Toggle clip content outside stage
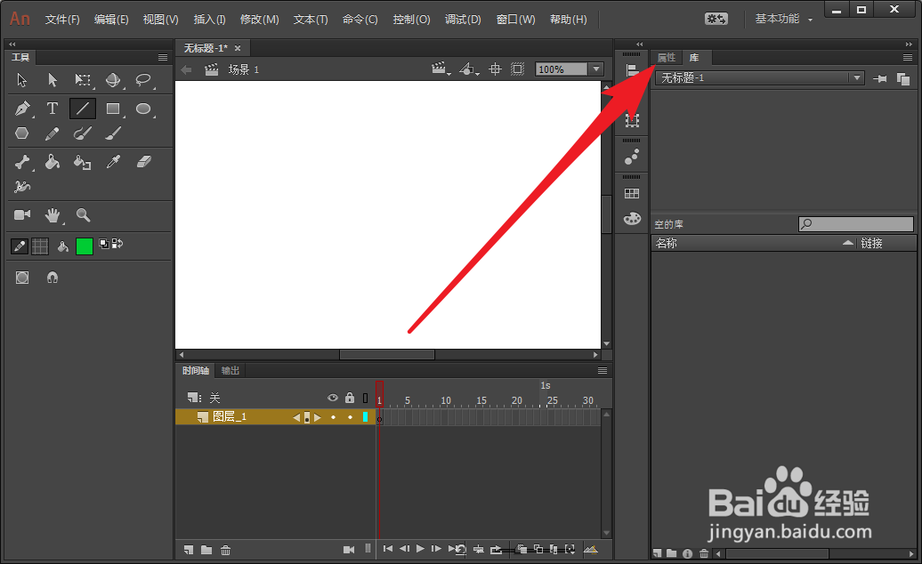The width and height of the screenshot is (922, 564). [517, 69]
